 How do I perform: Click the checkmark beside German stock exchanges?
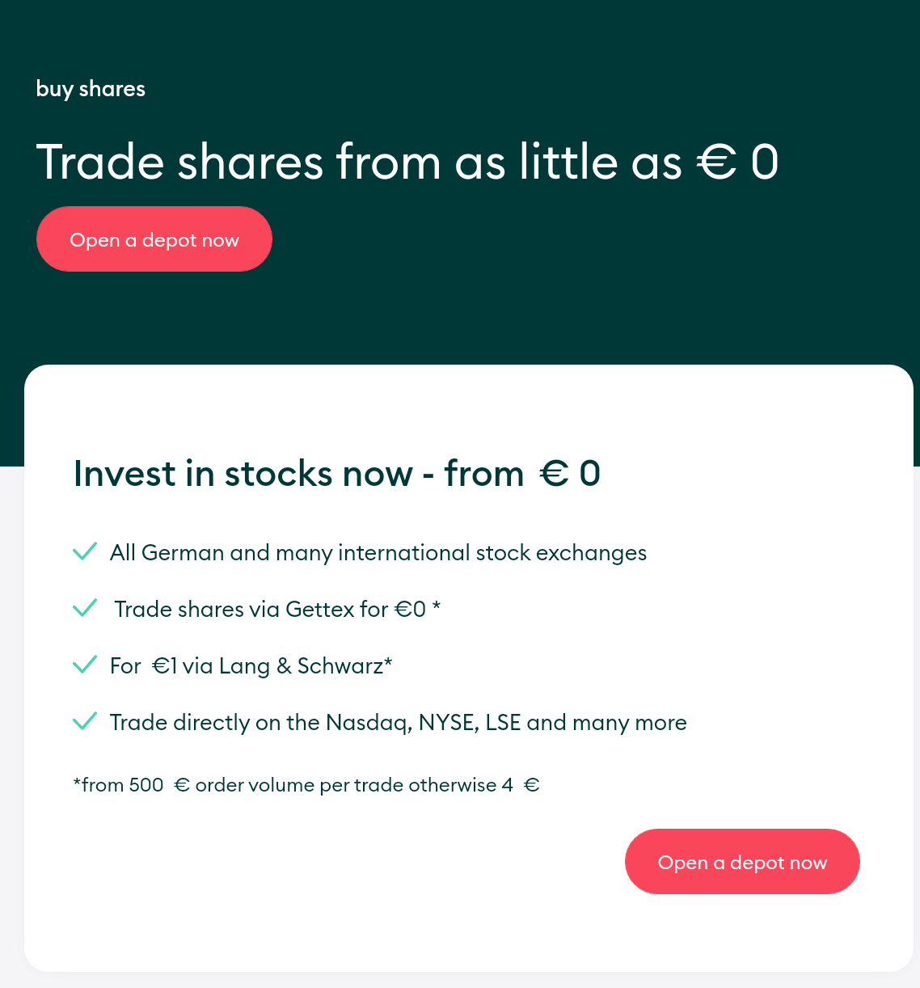85,551
